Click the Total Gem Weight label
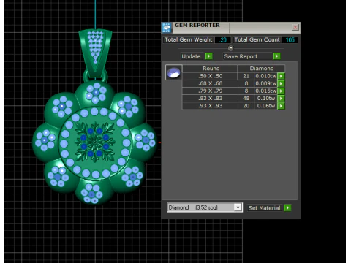The height and width of the screenshot is (263, 351). point(189,39)
